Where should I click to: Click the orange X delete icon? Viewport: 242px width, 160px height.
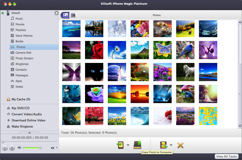180,145
